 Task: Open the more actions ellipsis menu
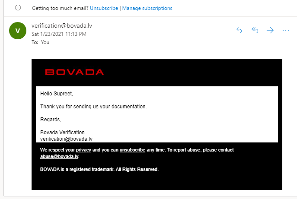click(286, 30)
